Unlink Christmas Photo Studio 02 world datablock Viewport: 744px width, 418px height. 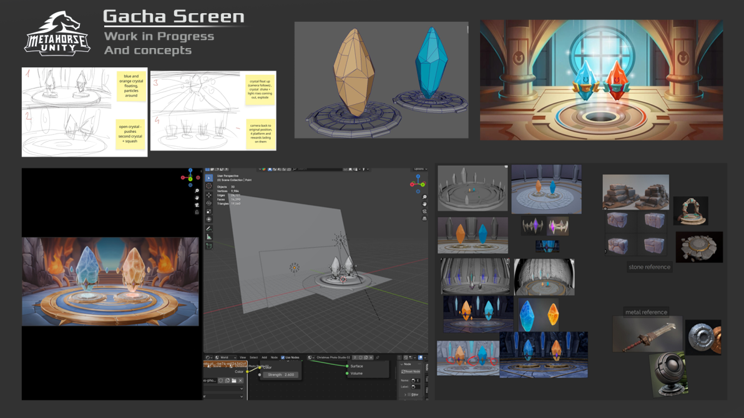coord(371,358)
